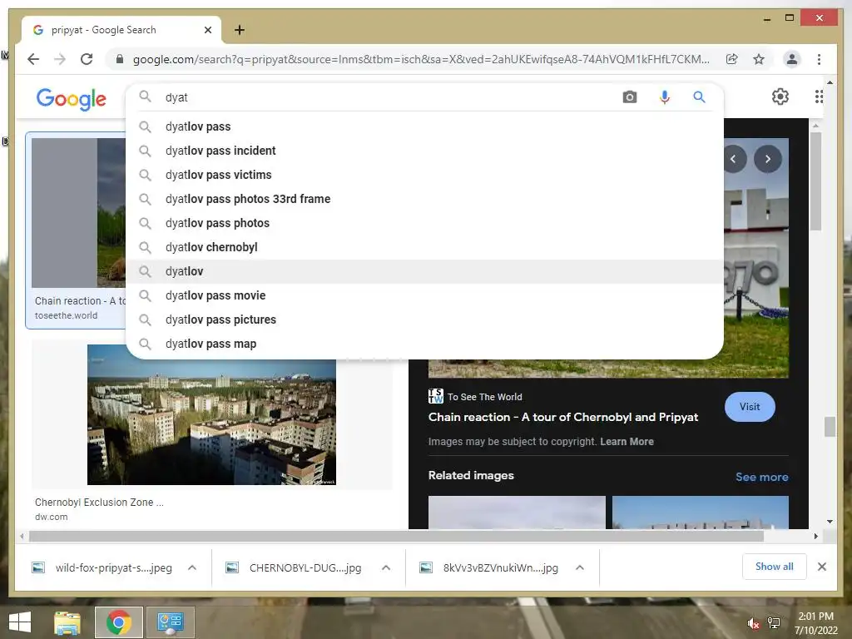Pick suggestion 'dyatlov pass photos'
Viewport: 852px width, 639px height.
coord(424,223)
